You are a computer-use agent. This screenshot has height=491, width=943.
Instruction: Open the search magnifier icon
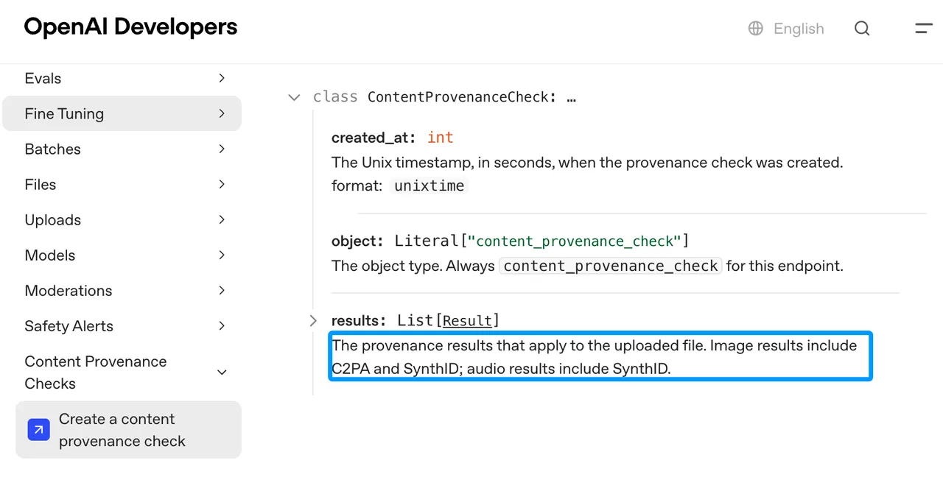click(862, 29)
